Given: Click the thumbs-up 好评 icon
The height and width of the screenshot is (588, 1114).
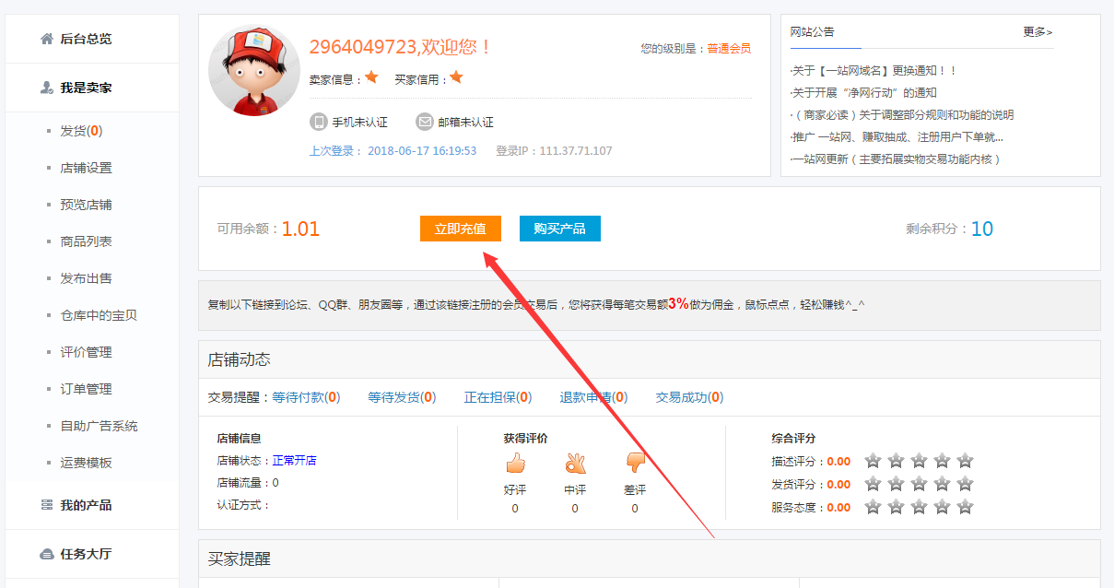Looking at the screenshot, I should [515, 463].
